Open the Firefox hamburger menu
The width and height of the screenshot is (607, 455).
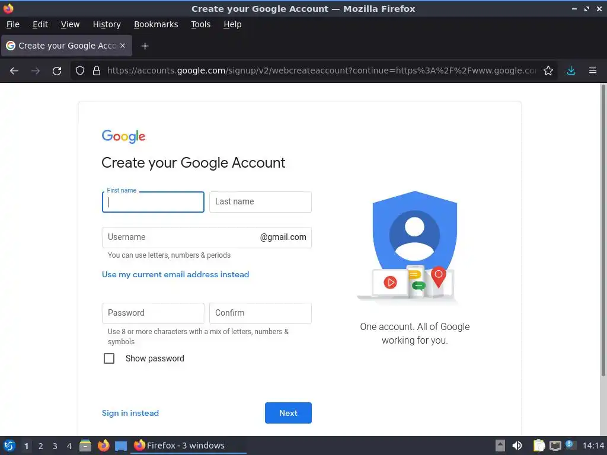coord(593,71)
